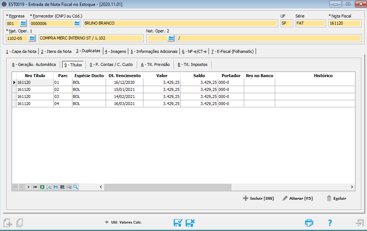367x231 pixels.
Task: Open the 5 - Informações Adicionais tab
Action: point(154,51)
